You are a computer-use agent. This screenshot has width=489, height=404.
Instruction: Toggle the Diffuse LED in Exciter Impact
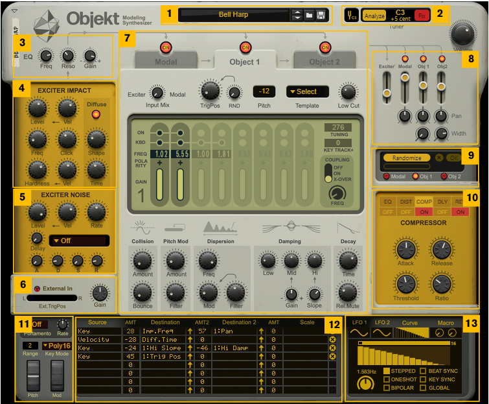point(97,115)
